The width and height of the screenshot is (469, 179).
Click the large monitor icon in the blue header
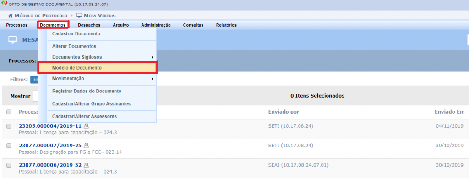(12, 40)
